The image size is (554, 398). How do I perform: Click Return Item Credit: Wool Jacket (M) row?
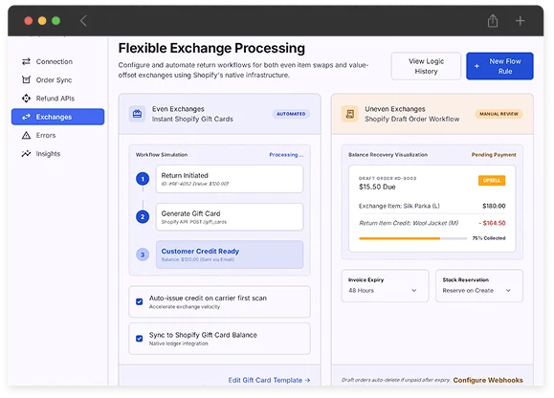click(x=432, y=223)
